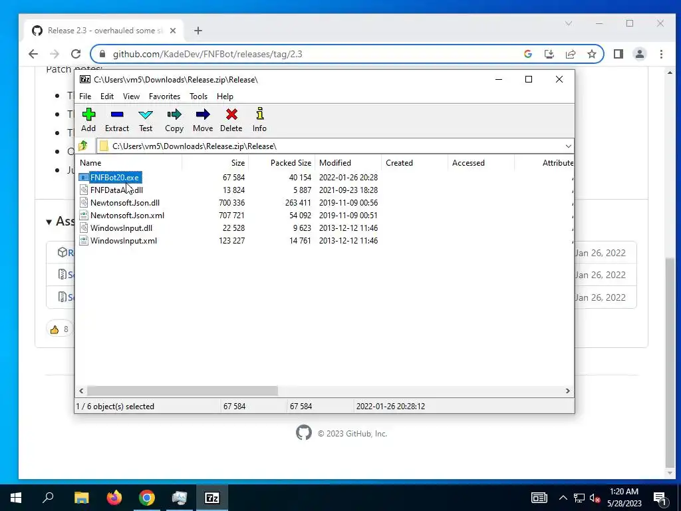Select WindowsInput.dll file name
Image resolution: width=681 pixels, height=511 pixels.
coord(121,228)
